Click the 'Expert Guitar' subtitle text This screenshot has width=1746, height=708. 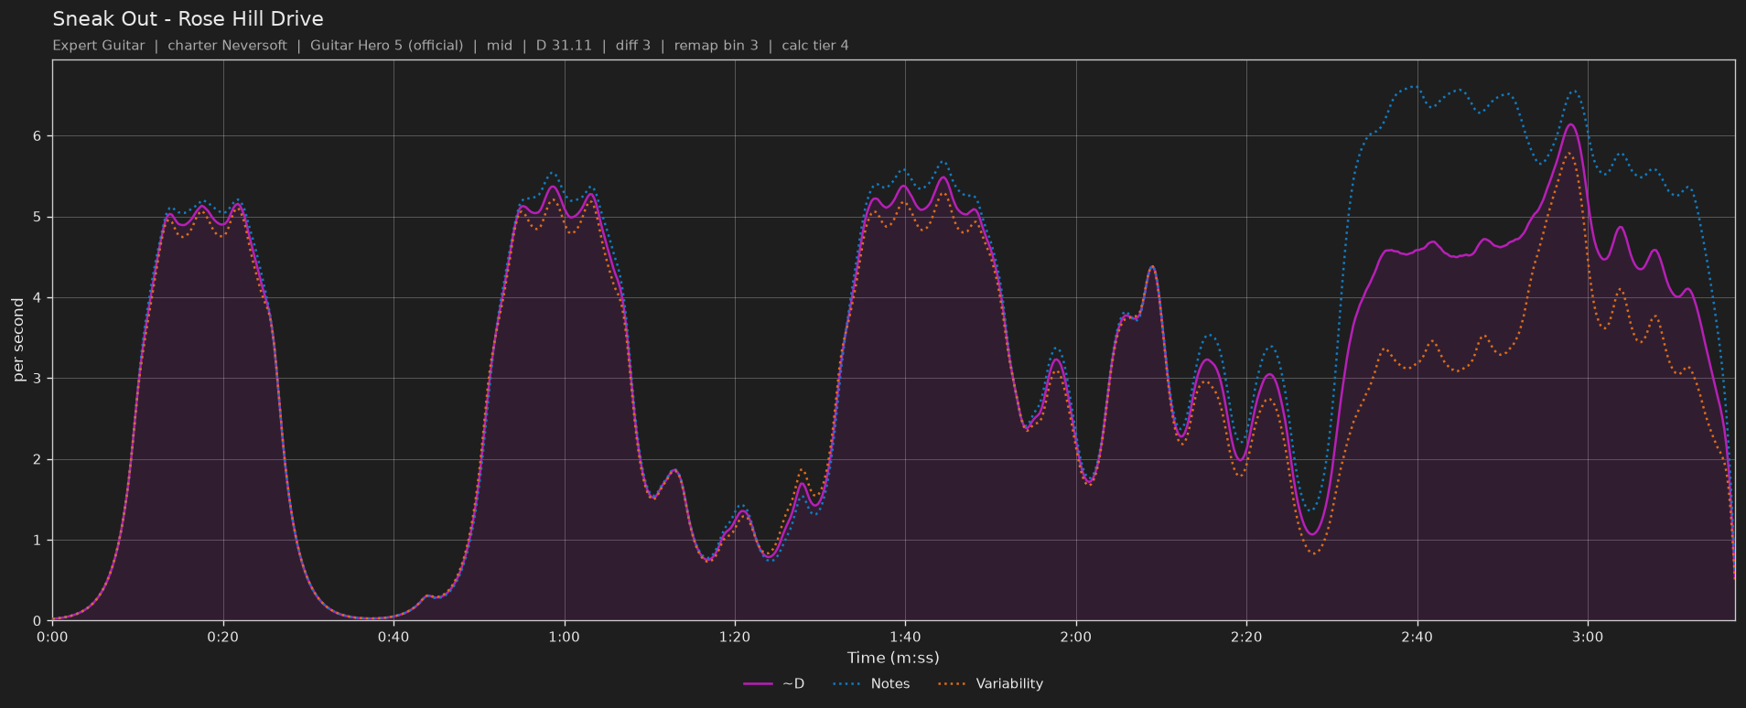pyautogui.click(x=99, y=46)
